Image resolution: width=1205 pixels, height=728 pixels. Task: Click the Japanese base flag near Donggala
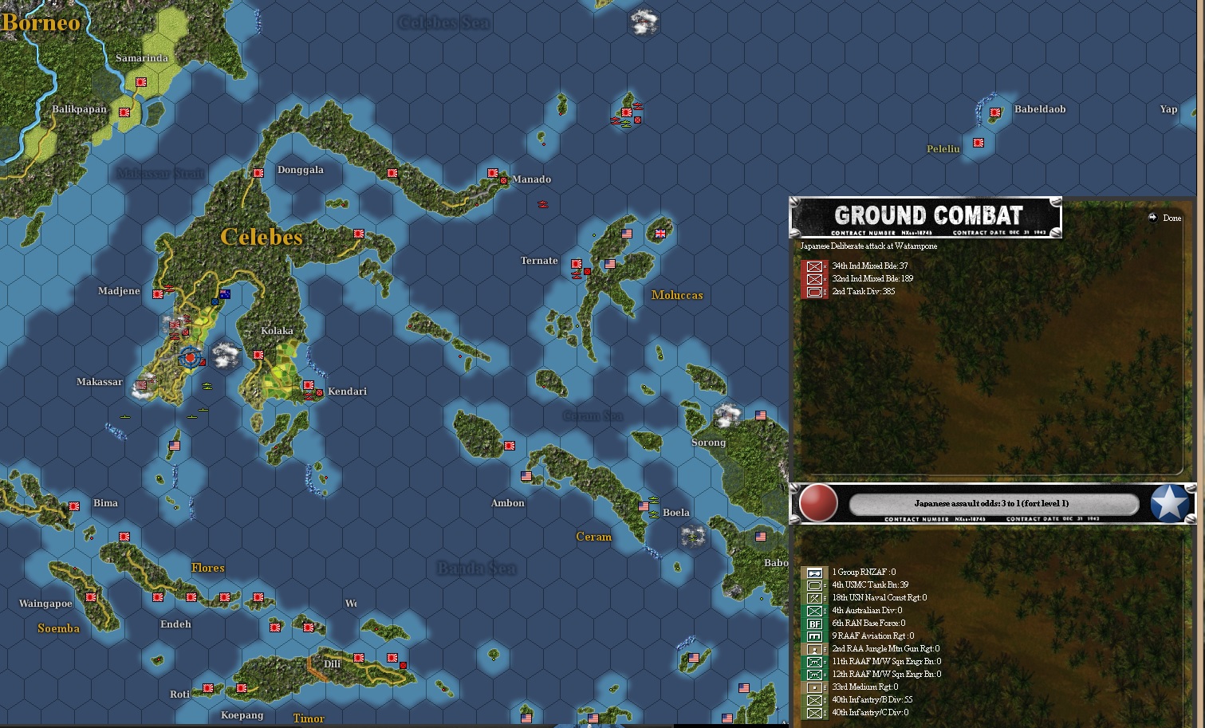point(258,173)
